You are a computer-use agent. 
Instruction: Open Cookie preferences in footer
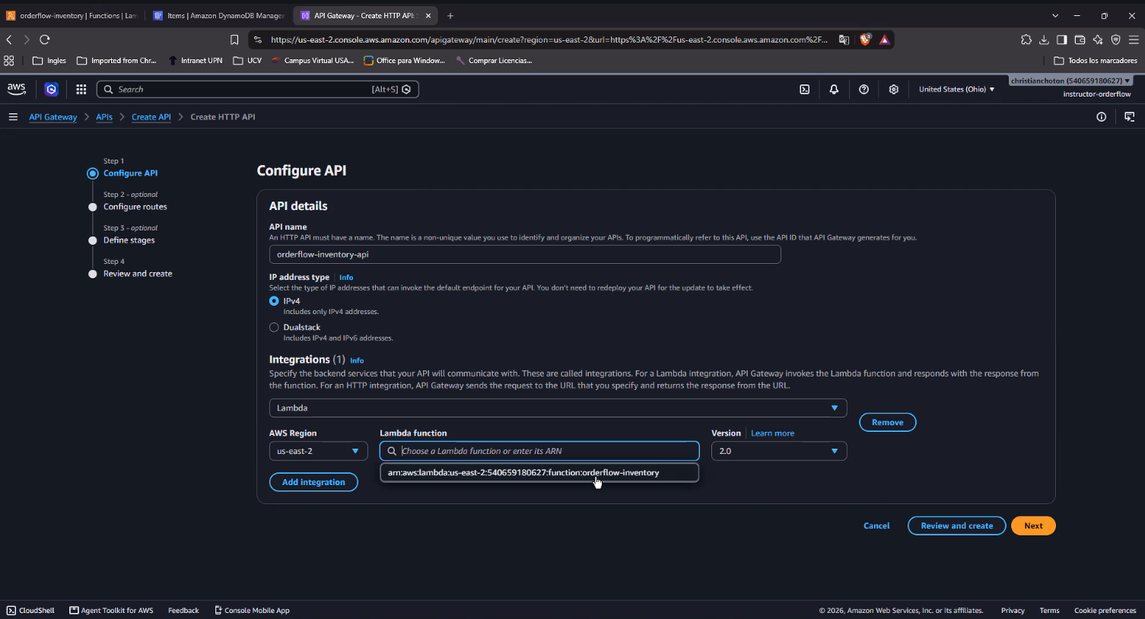(x=1105, y=611)
